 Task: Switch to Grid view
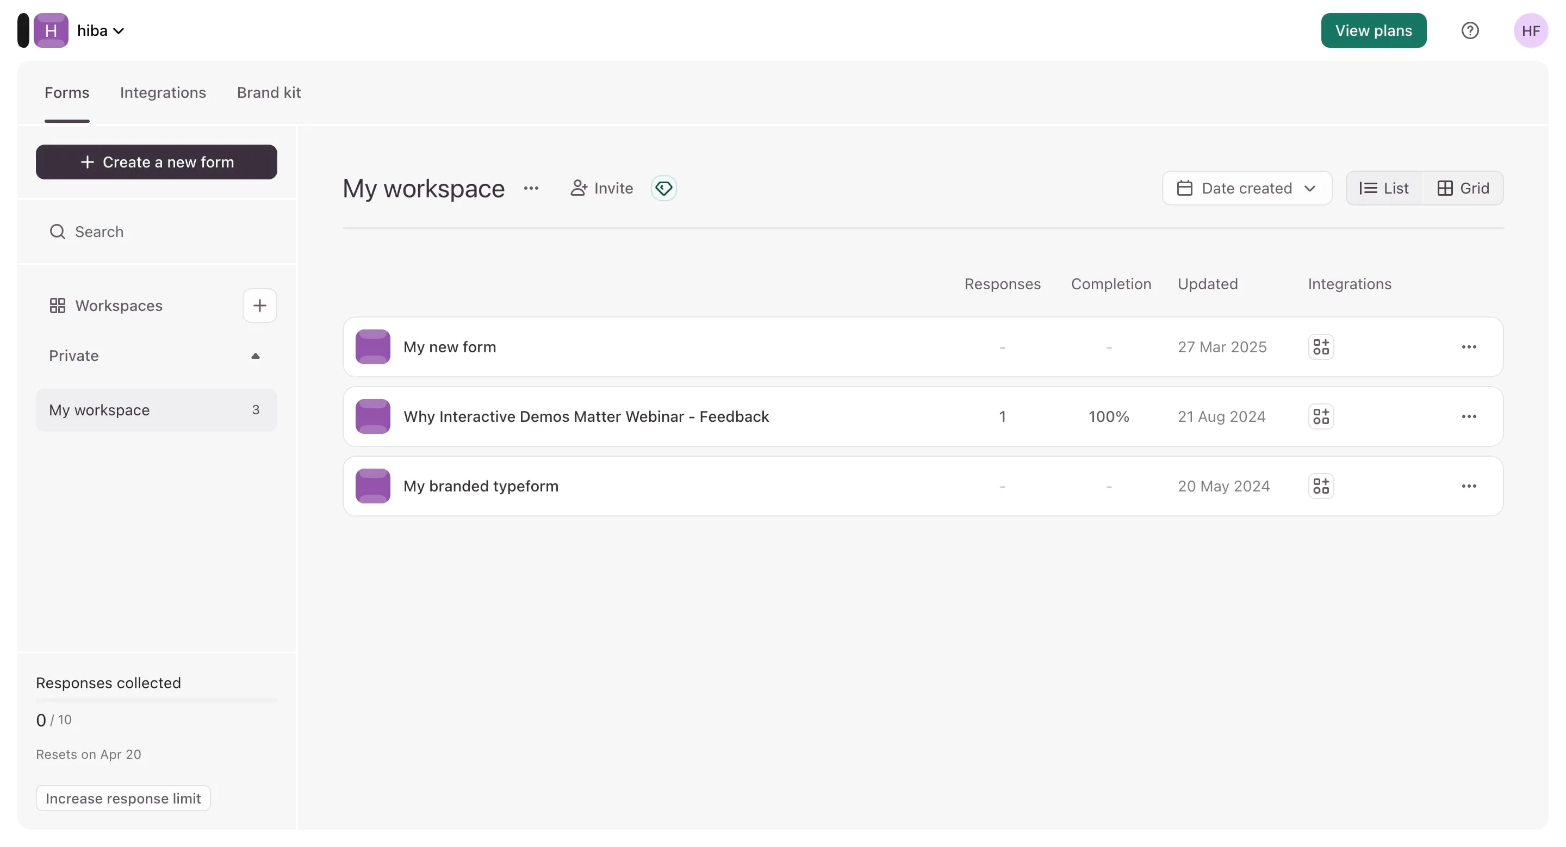pos(1463,188)
